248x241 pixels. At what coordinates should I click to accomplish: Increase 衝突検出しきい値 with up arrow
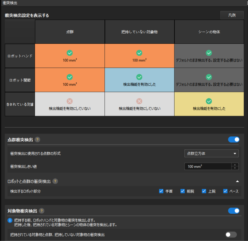235,165
